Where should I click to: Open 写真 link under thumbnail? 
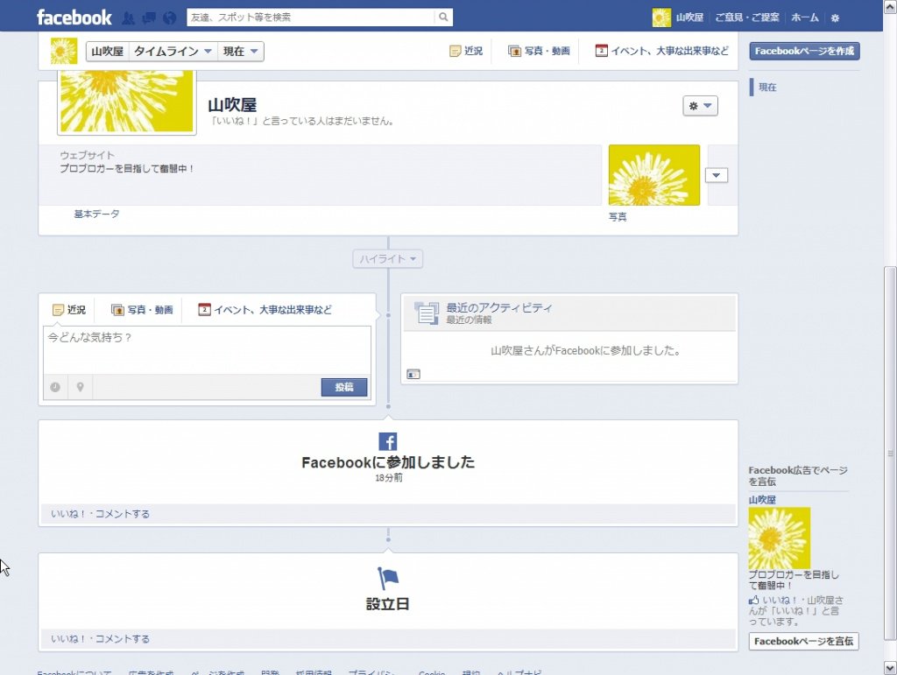[618, 216]
